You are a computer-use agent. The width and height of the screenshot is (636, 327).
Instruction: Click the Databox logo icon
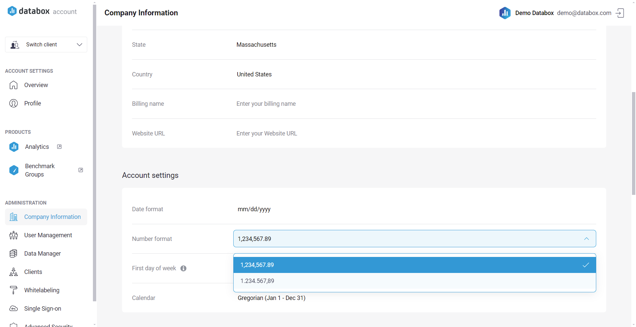(x=12, y=11)
